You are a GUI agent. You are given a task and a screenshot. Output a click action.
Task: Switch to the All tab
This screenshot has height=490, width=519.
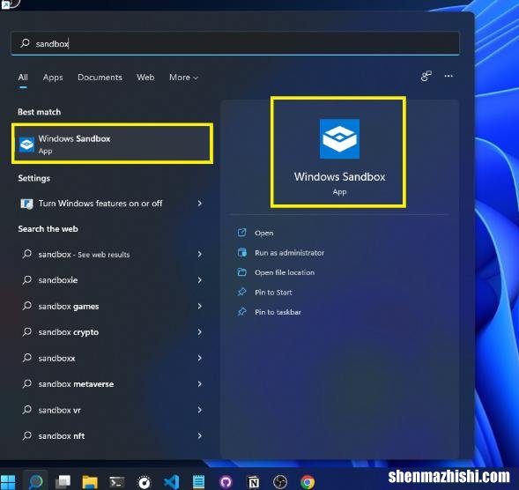click(x=23, y=78)
